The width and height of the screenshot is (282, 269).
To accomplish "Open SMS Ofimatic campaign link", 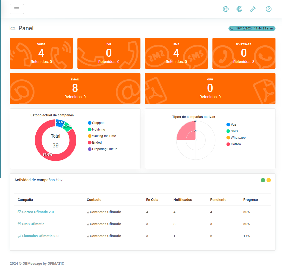I will coord(33,224).
